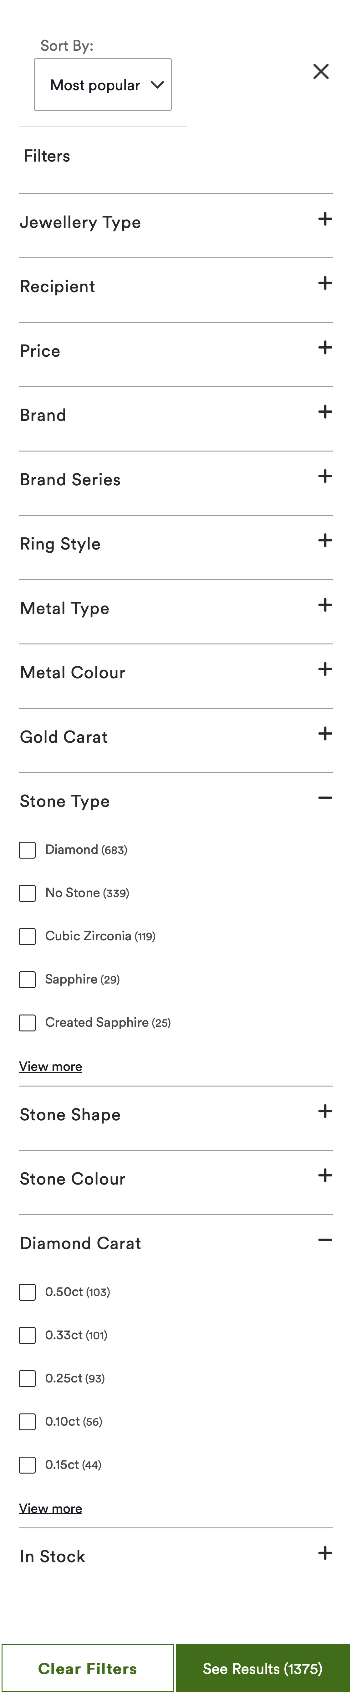Expand the Price filter plus icon
The image size is (352, 1694).
click(325, 348)
